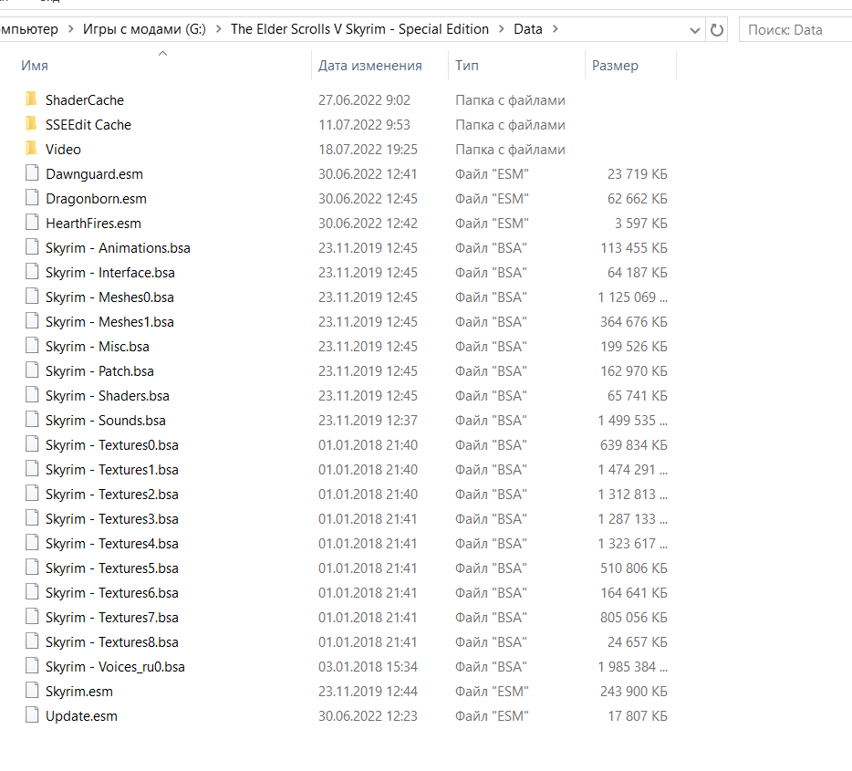Expand the chevron after Data breadcrumb
Image resolution: width=852 pixels, height=771 pixels.
[x=555, y=29]
